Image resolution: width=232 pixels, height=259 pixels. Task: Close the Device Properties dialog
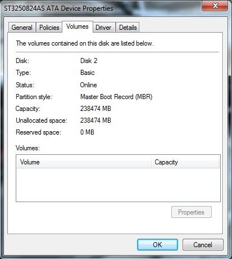pyautogui.click(x=215, y=6)
